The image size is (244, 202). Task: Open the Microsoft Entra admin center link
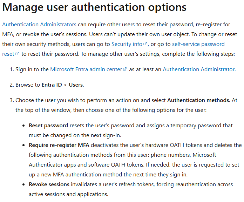pyautogui.click(x=86, y=69)
